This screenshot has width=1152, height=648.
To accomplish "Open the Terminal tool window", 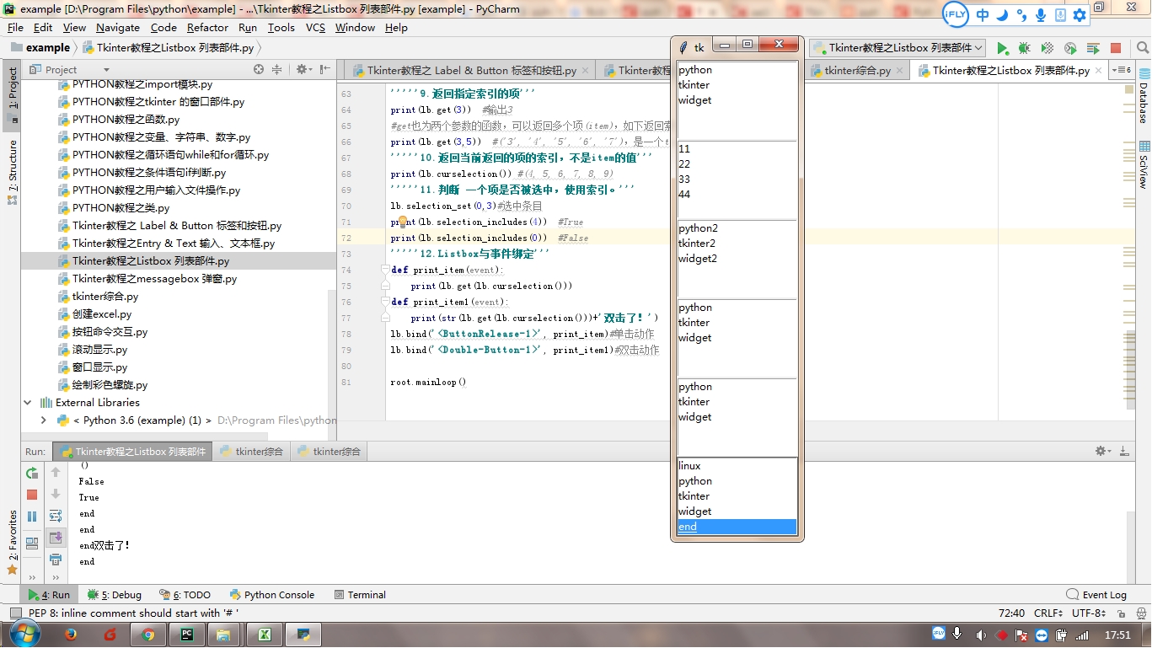I will coord(360,595).
